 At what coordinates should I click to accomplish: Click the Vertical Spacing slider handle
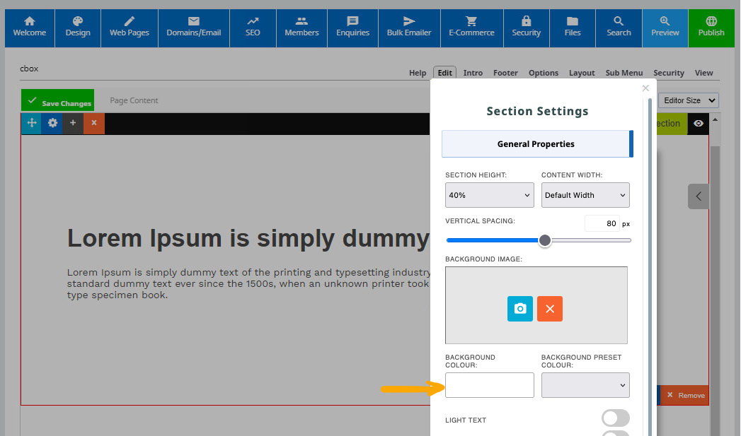[544, 240]
